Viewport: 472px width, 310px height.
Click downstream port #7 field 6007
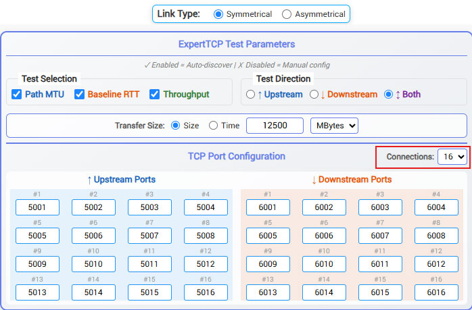(380, 236)
